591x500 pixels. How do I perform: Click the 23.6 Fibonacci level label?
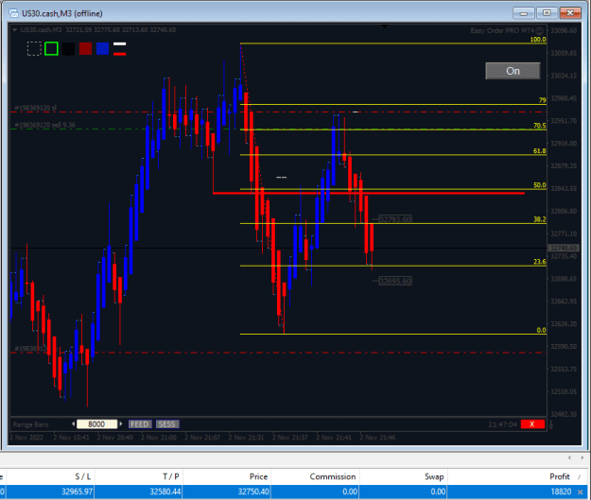click(539, 262)
